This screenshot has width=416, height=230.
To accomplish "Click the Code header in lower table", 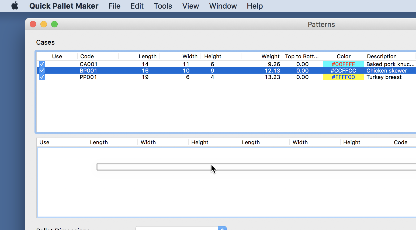I will tap(401, 142).
